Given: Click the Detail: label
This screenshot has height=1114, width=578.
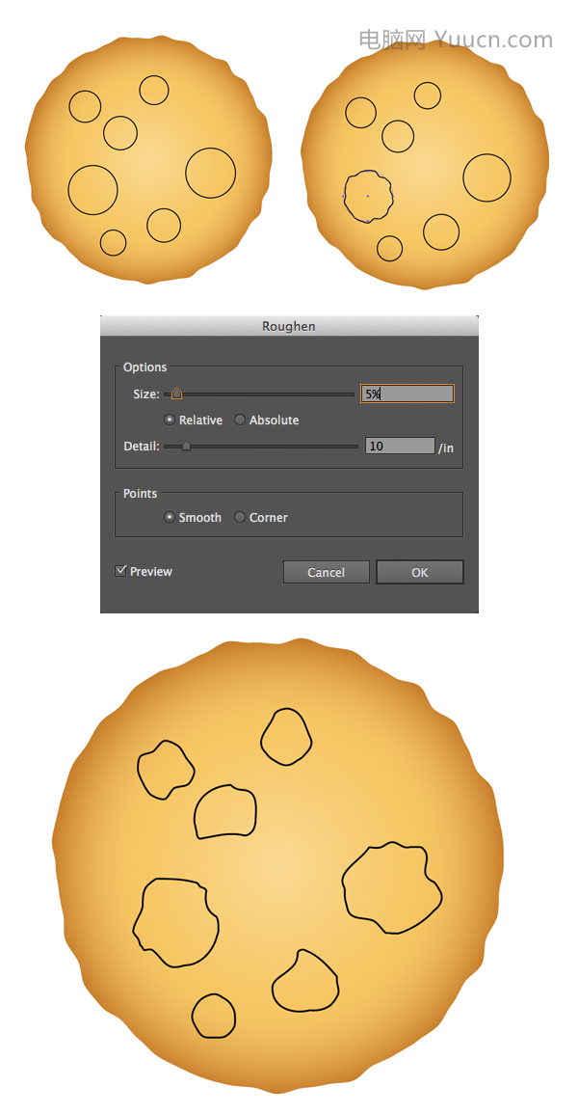Looking at the screenshot, I should (x=142, y=447).
